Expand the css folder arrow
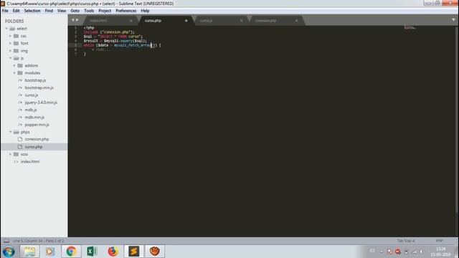The height and width of the screenshot is (258, 459). coord(10,36)
